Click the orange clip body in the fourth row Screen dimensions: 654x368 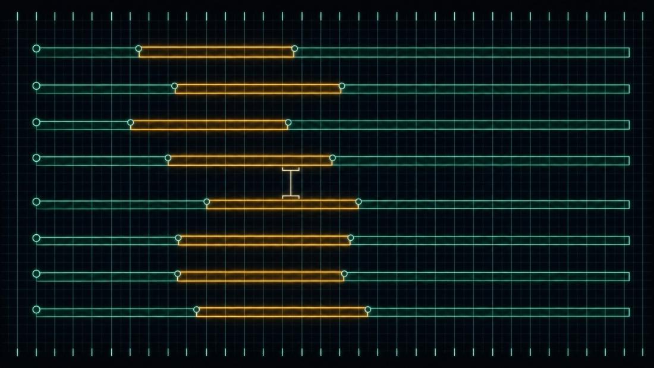(x=250, y=161)
